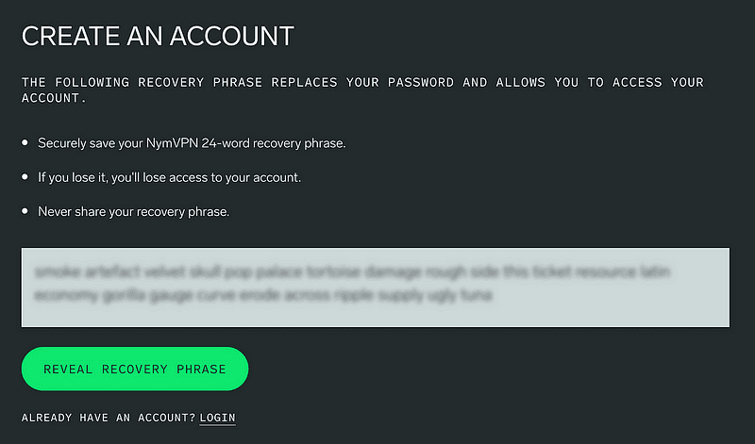Click the 'Securely save your NymVPN' bullet text
Screen dimensions: 755x444
(192, 143)
